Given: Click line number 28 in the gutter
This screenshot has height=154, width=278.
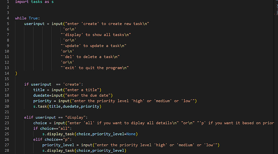Looking at the screenshot, I should coord(7,150).
